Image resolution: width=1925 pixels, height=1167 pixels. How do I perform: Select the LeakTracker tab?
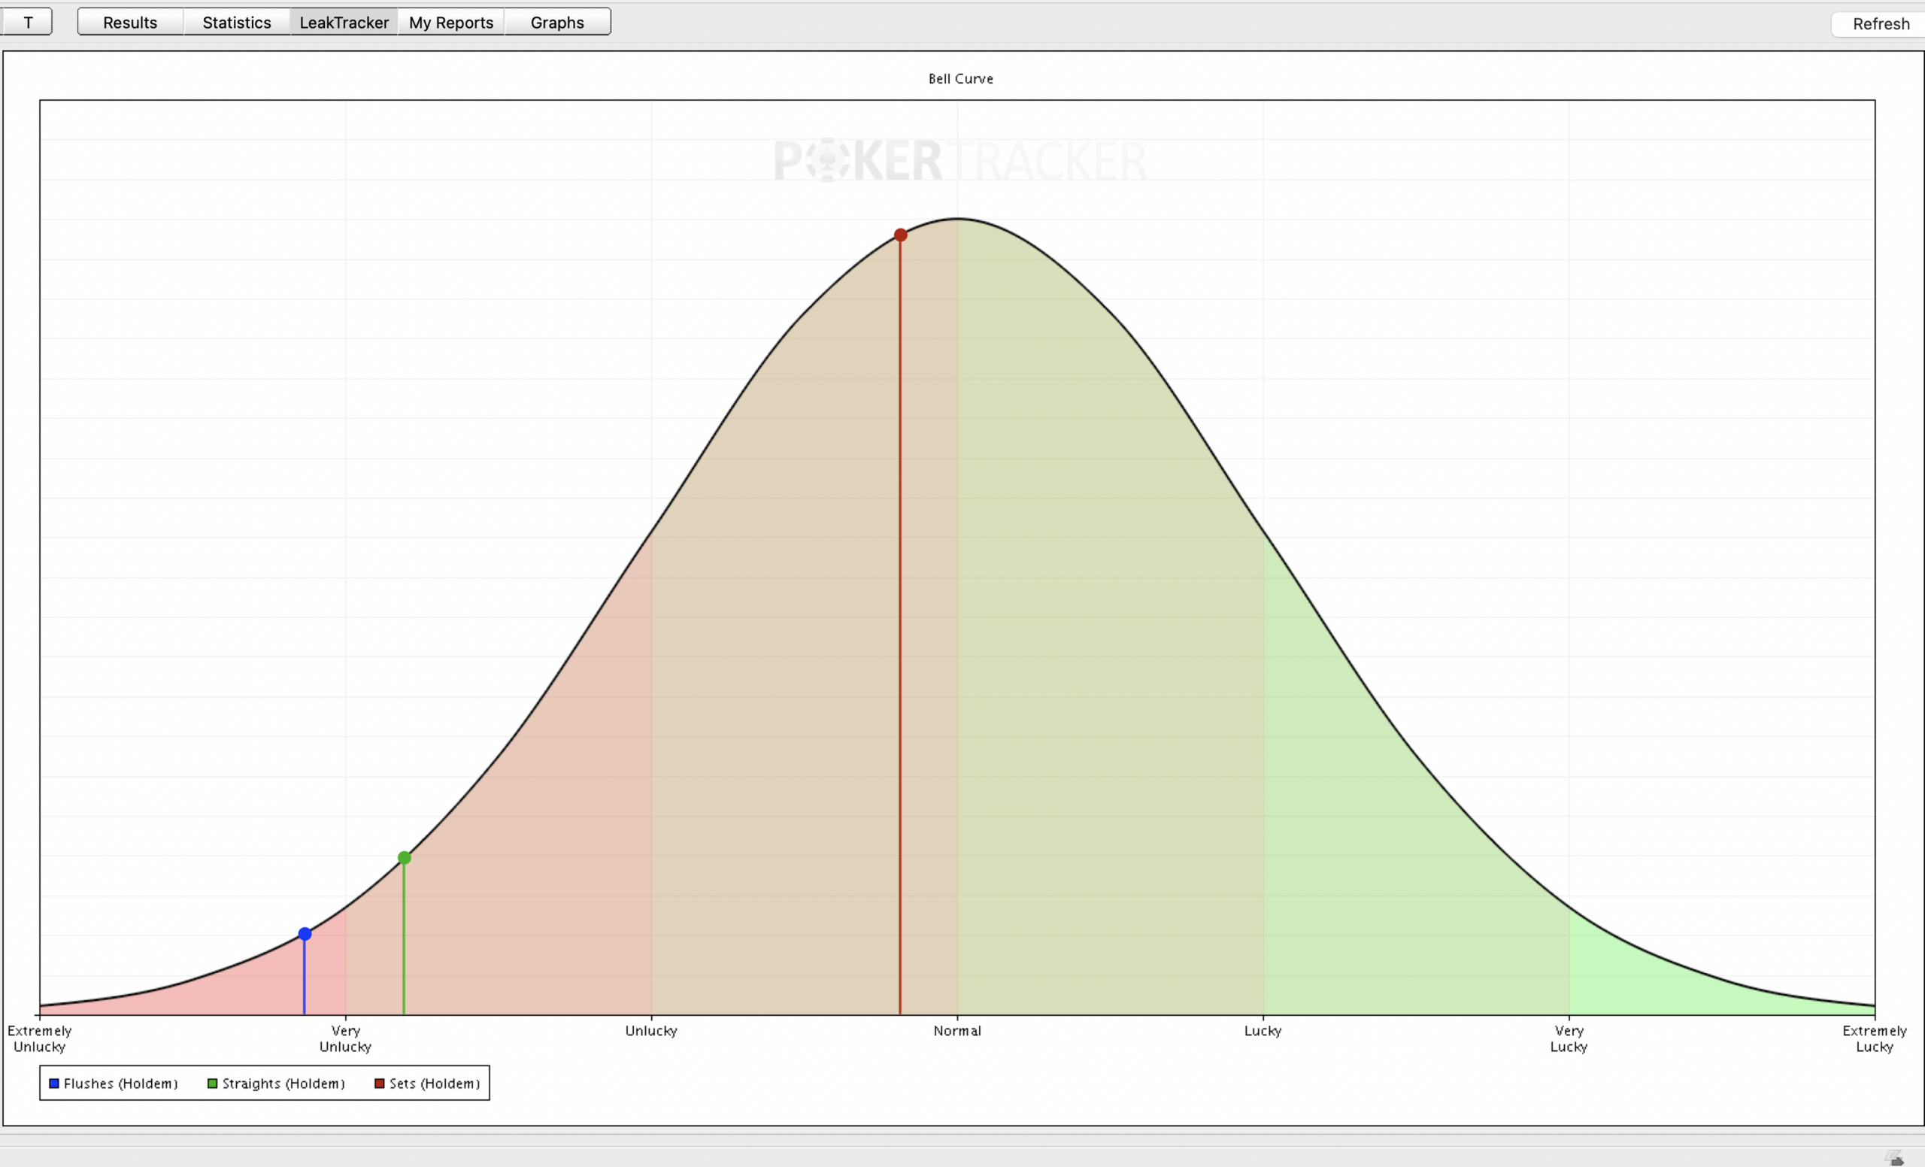(344, 22)
